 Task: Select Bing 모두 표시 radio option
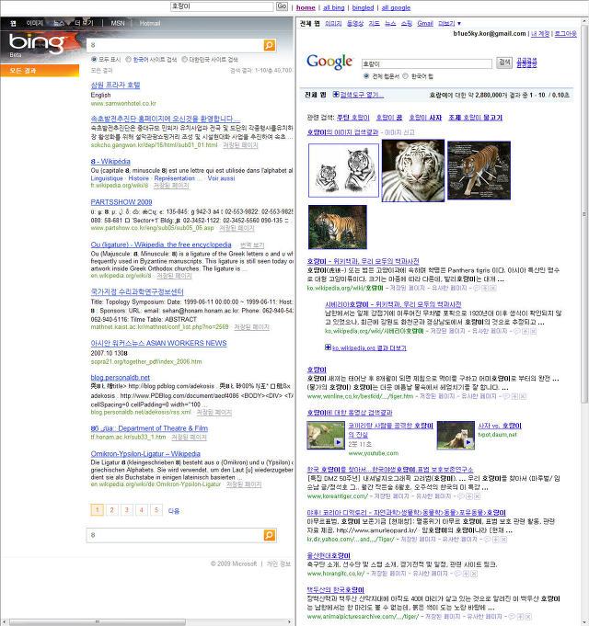coord(94,59)
